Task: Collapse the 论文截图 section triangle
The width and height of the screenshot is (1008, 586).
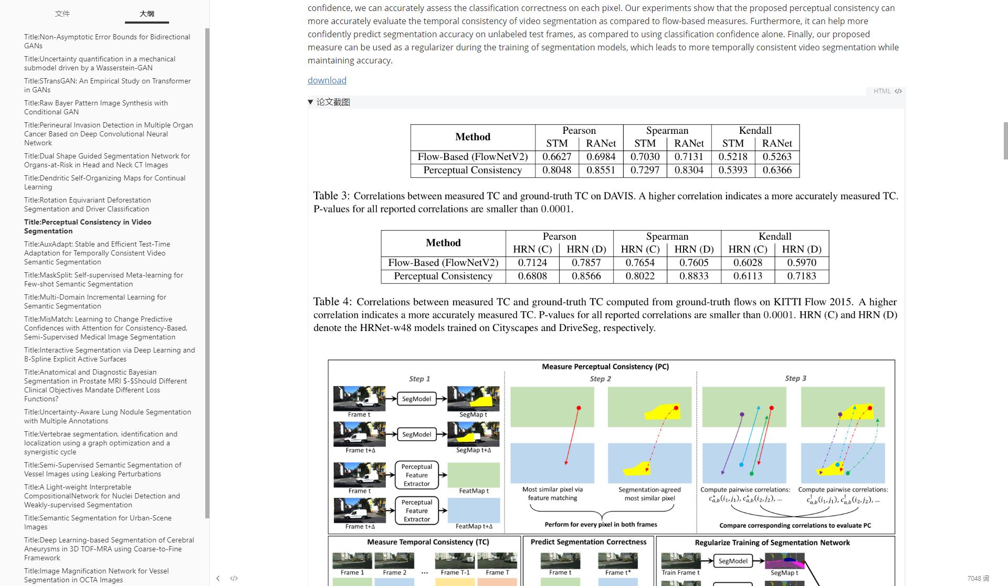Action: (310, 102)
